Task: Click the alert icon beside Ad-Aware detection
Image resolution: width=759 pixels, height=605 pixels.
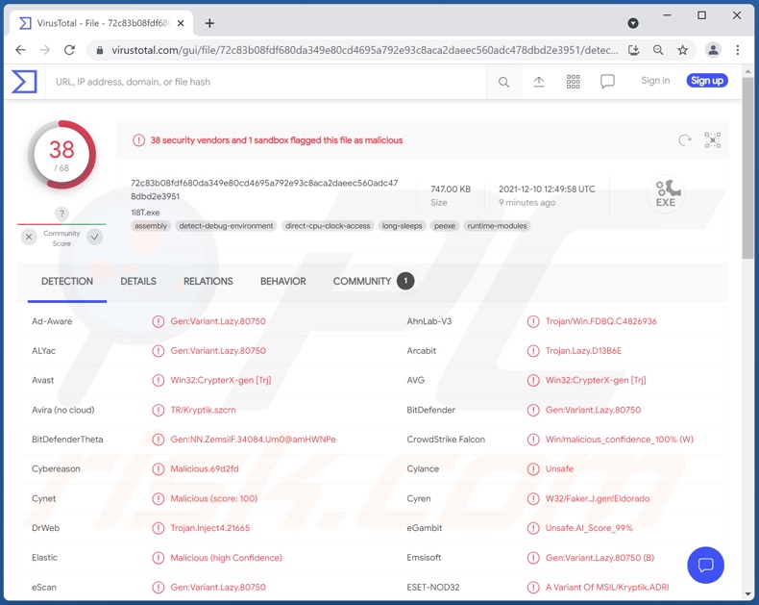Action: [159, 321]
